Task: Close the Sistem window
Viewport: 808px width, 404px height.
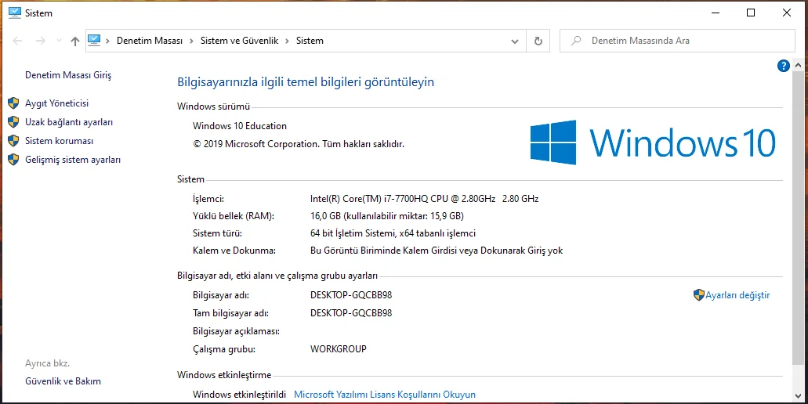Action: pyautogui.click(x=786, y=13)
